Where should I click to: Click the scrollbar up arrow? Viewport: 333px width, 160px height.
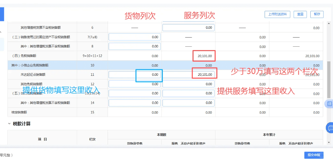coord(329,24)
